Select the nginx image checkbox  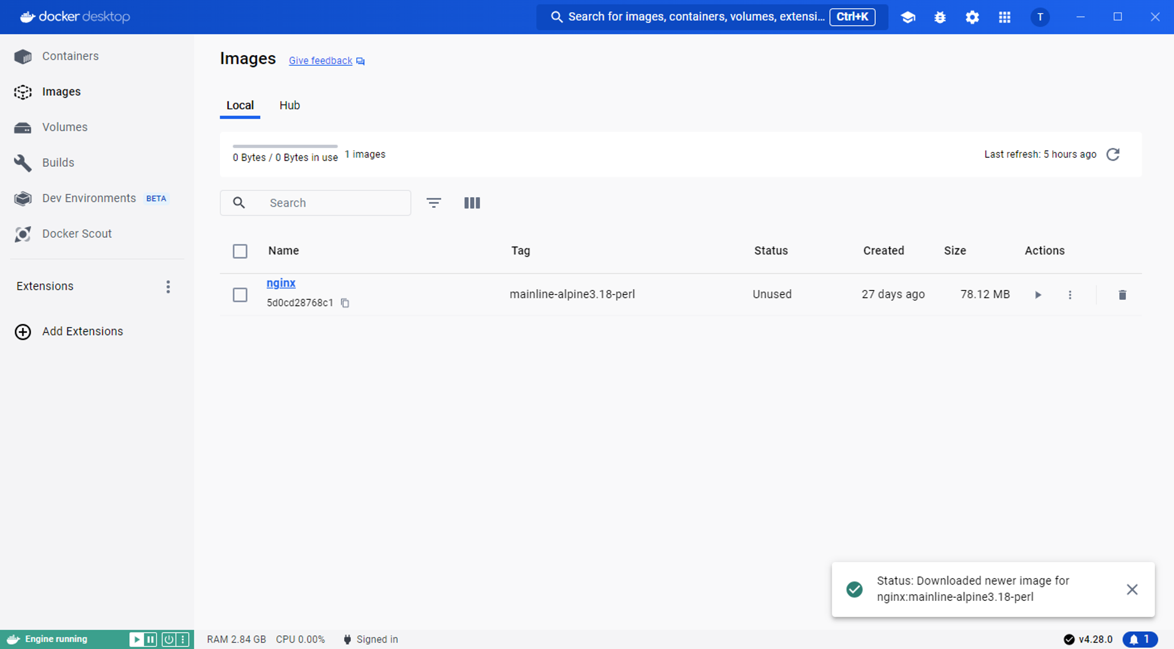(x=240, y=295)
